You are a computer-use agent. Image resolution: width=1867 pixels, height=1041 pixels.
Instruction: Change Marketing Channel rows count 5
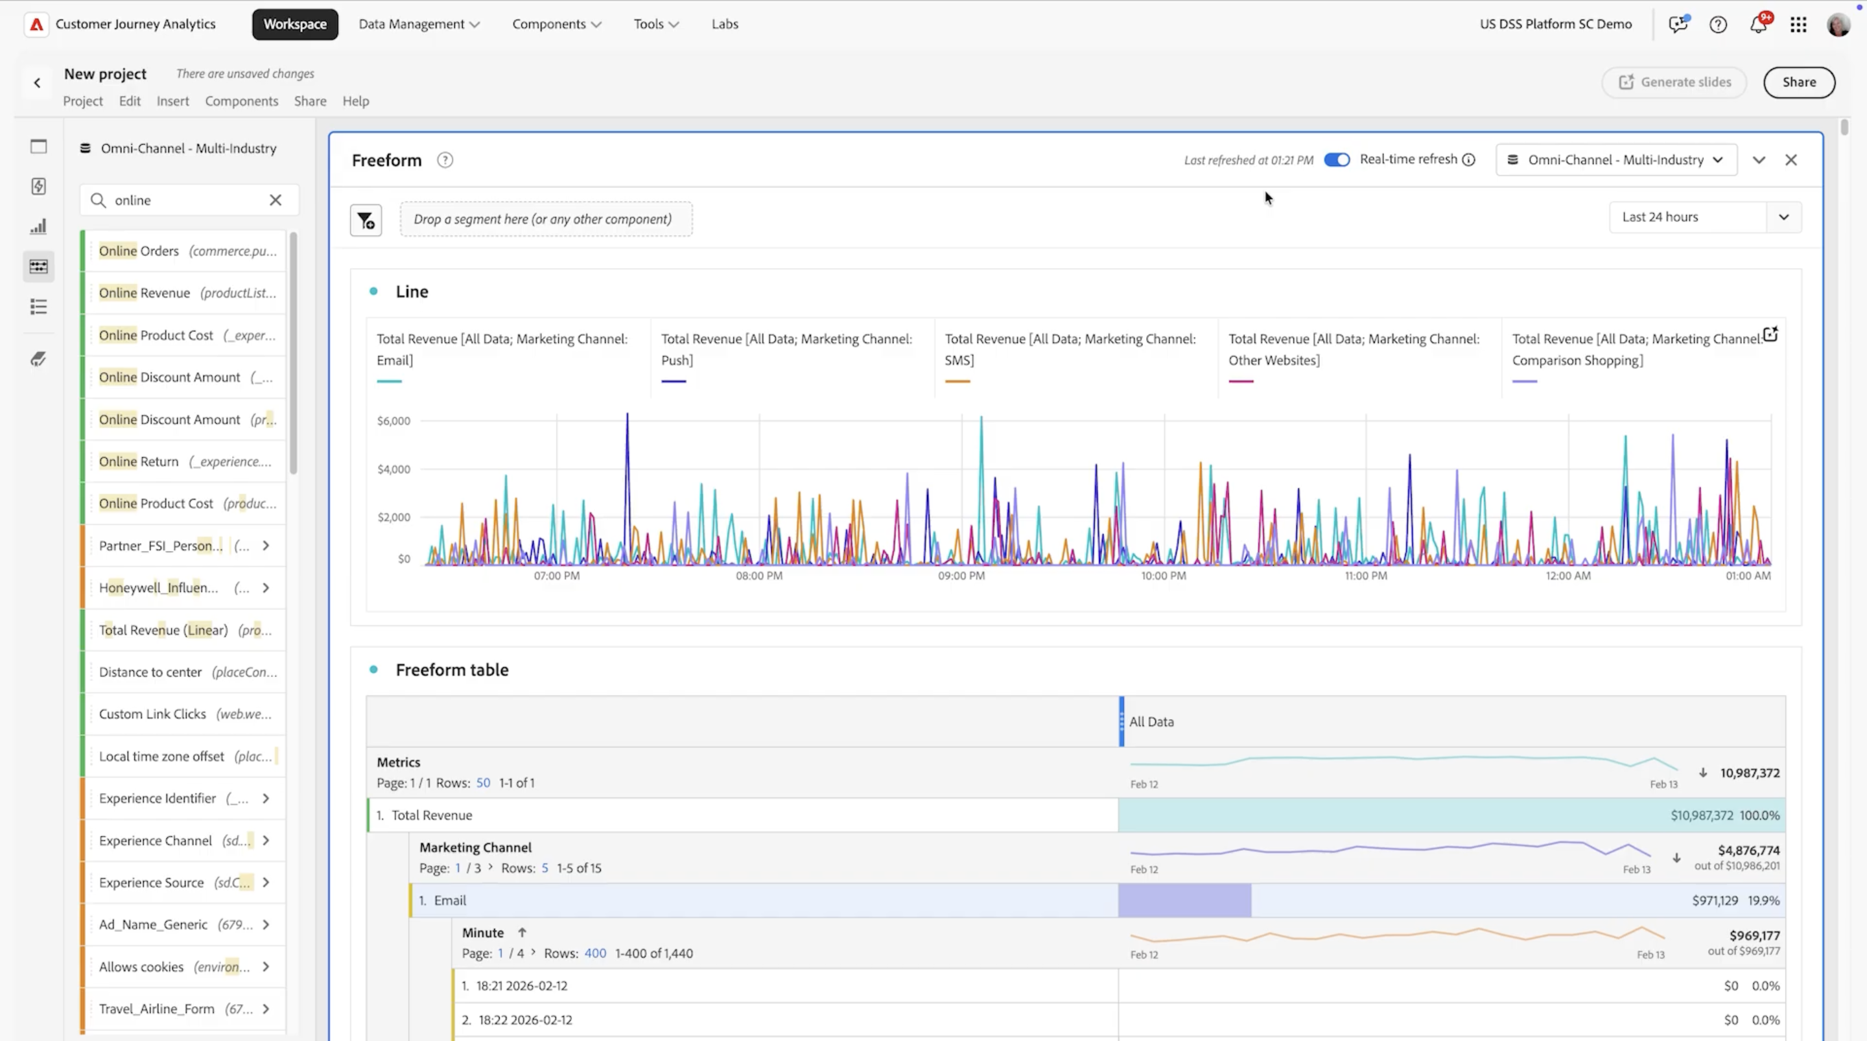[x=545, y=868]
